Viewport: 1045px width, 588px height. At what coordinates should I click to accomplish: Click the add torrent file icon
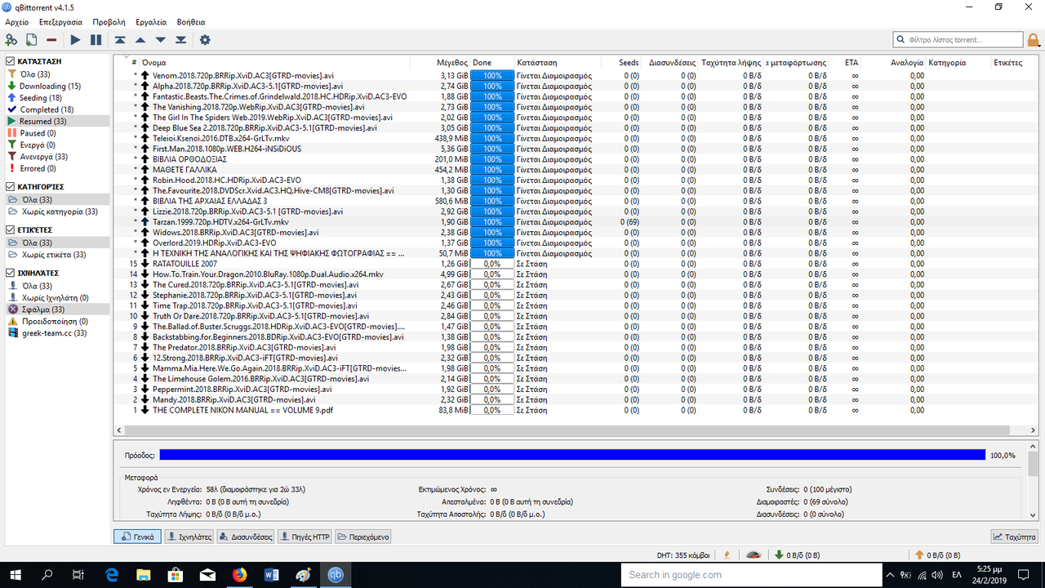pyautogui.click(x=32, y=40)
